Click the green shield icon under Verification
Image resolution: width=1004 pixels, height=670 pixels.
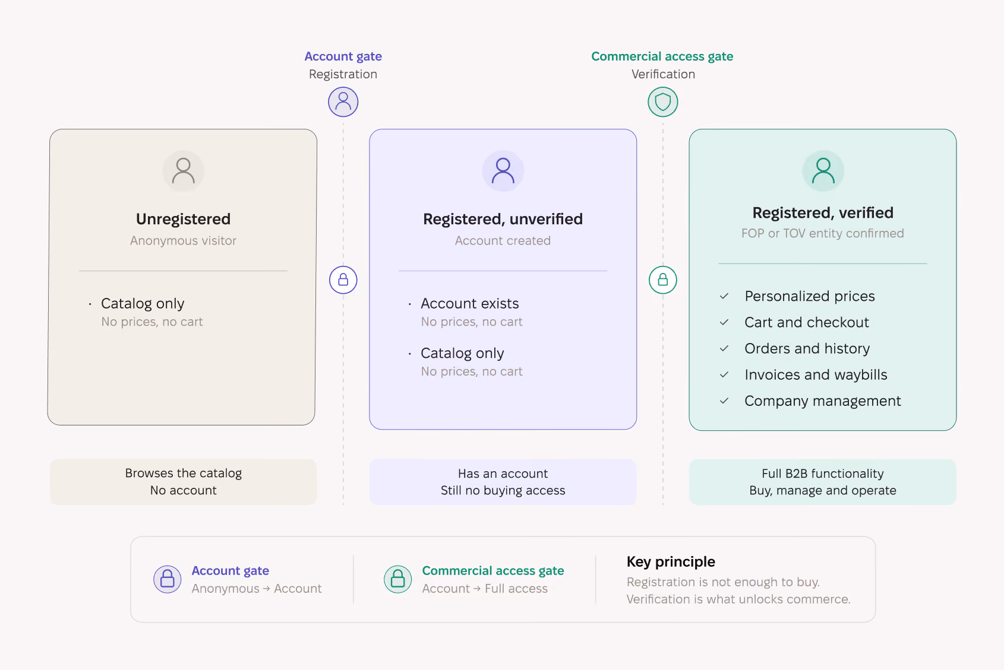point(663,102)
